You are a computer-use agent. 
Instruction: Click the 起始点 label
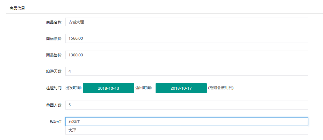[56, 122]
